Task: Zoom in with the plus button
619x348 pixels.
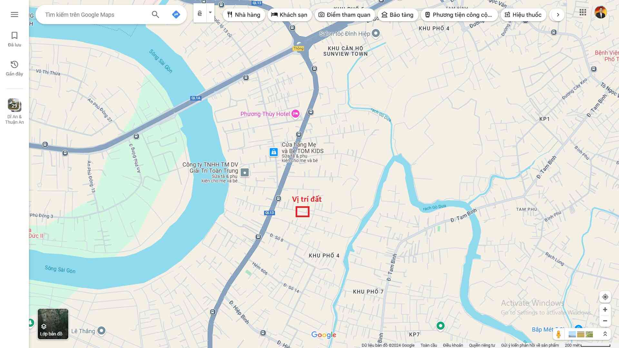Action: [605, 310]
